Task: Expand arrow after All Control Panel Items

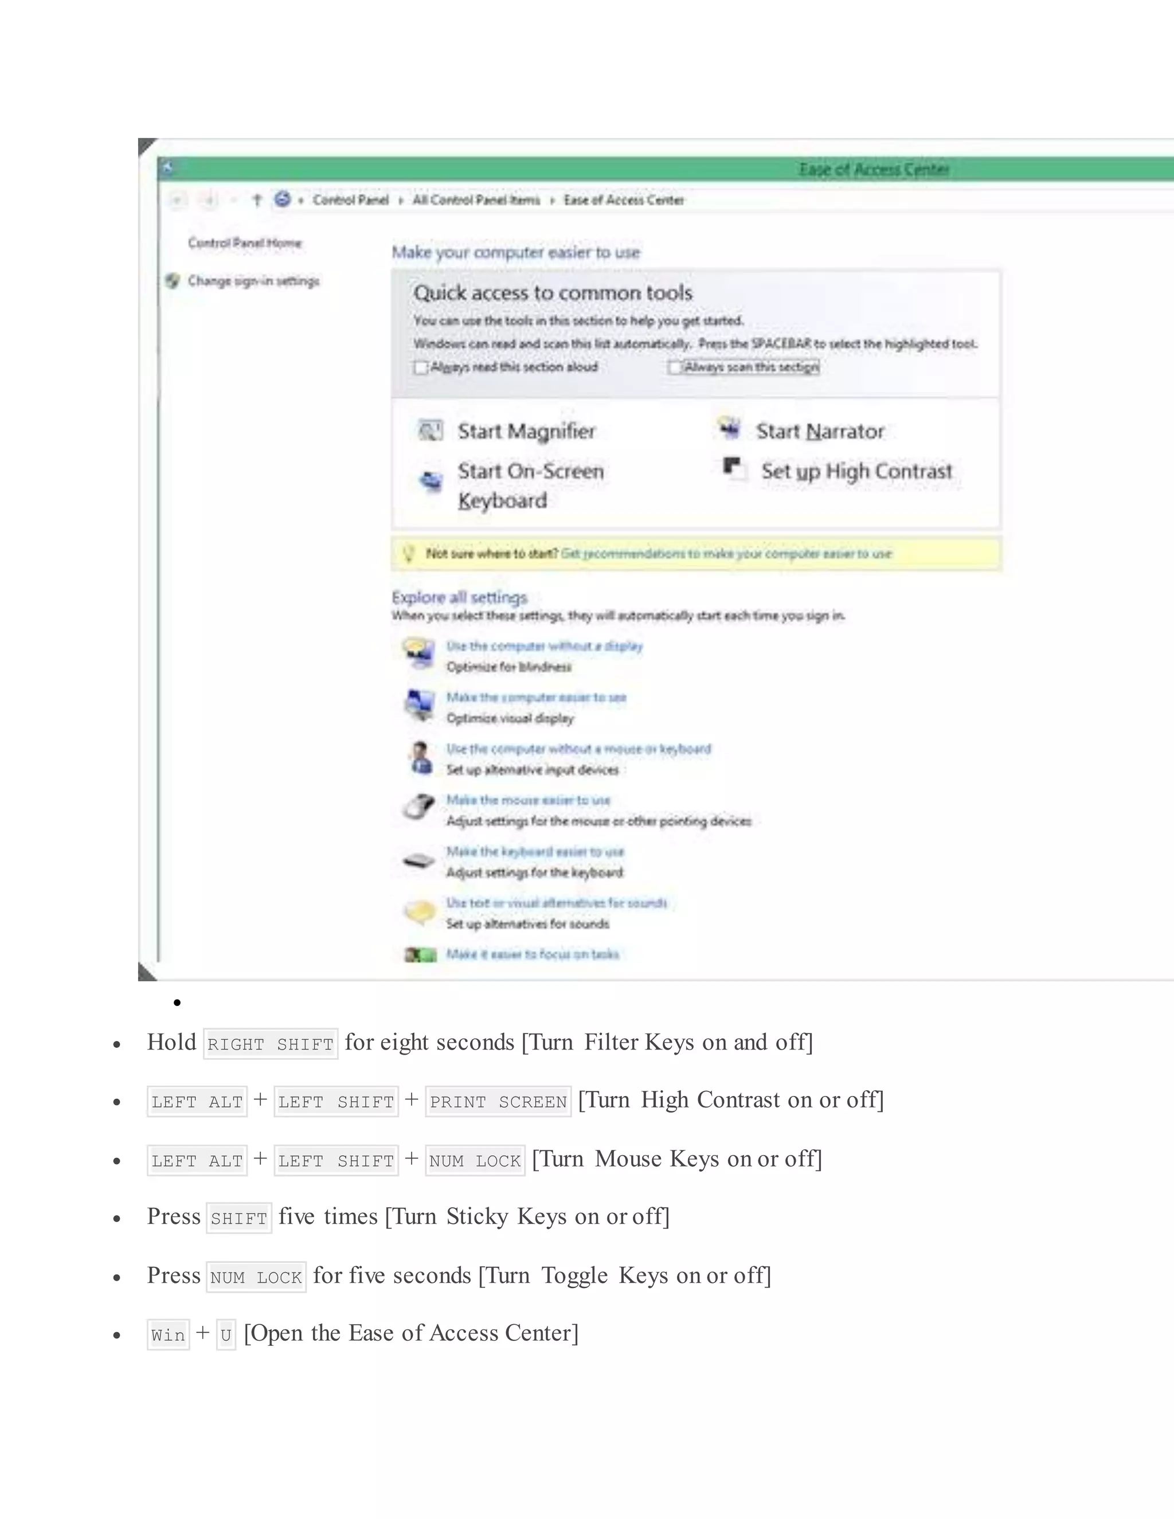Action: (552, 201)
